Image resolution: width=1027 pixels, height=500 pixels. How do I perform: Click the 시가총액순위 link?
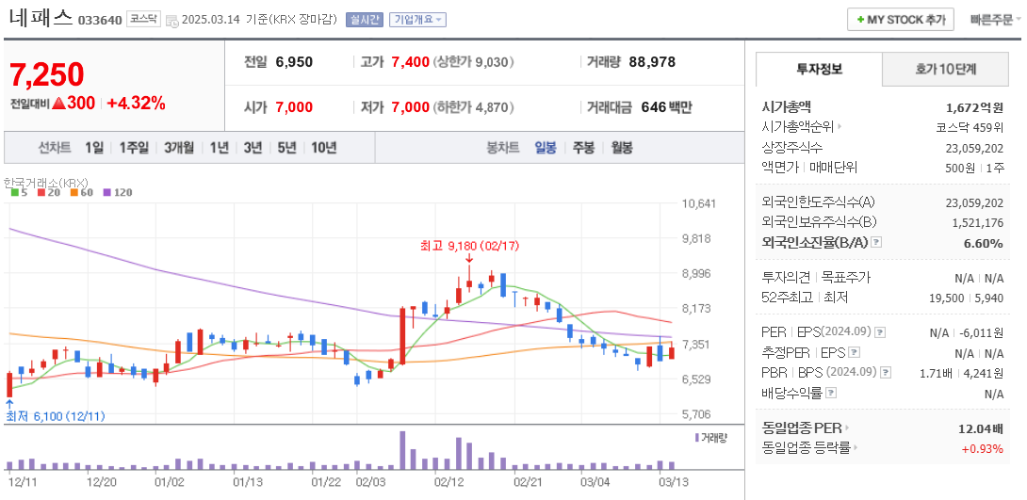tap(799, 127)
